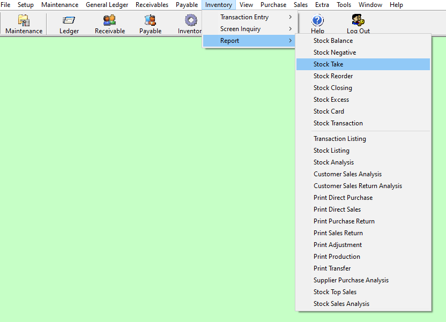Choose Print Direct Sales
Viewport: 446px width, 322px height.
click(363, 209)
